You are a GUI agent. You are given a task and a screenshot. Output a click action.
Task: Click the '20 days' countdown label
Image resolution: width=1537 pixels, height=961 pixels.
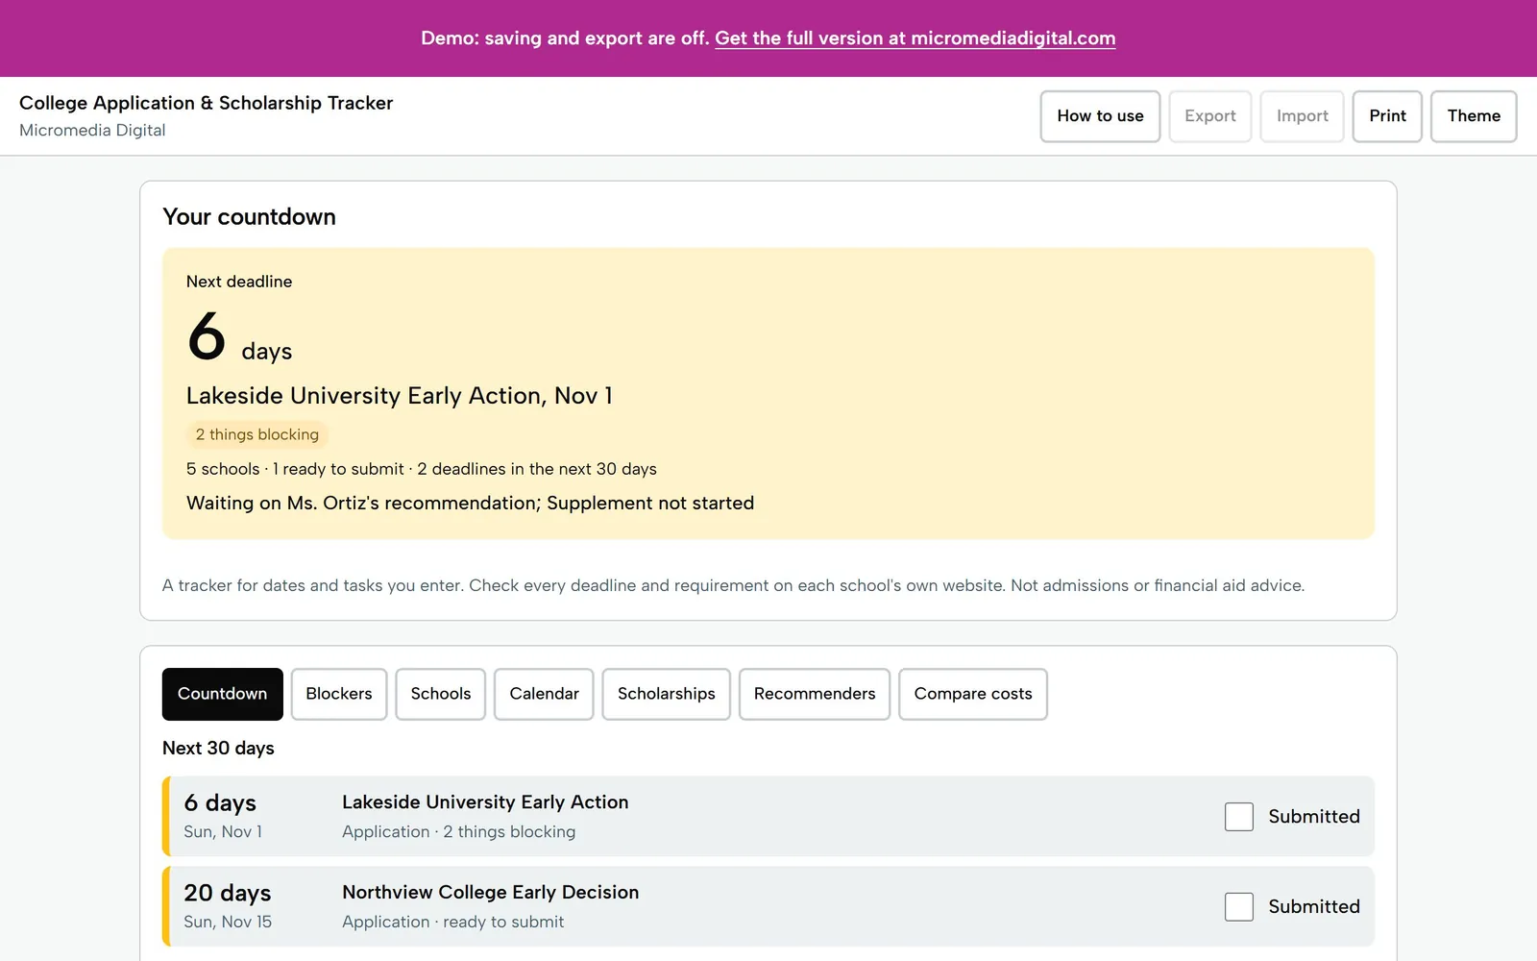228,894
